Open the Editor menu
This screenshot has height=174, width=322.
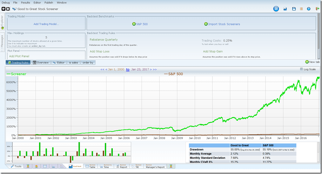pos(37,3)
